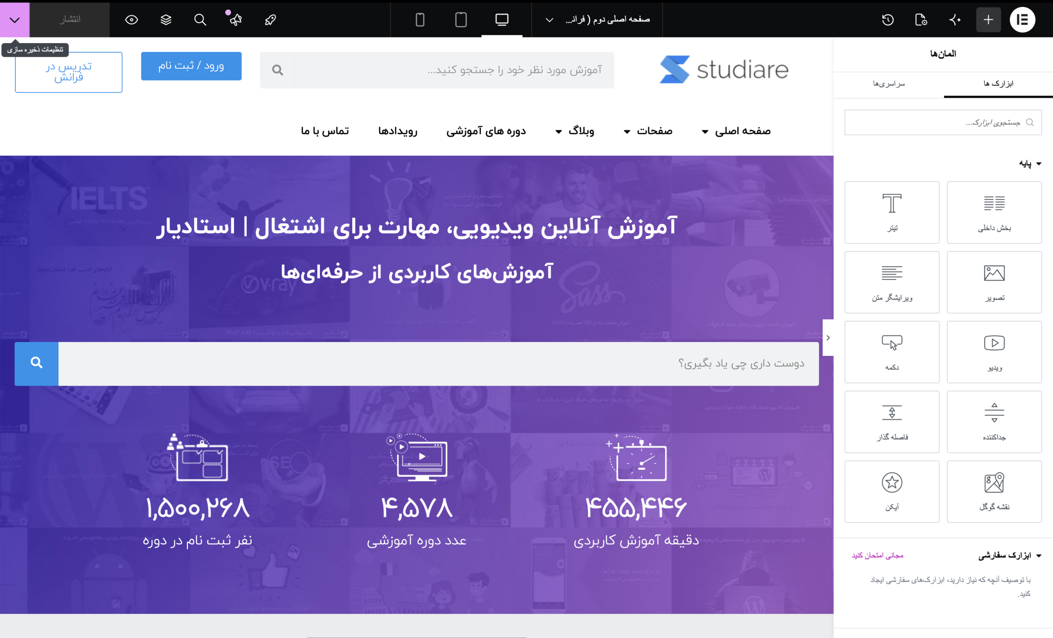Click دوره های آموزشی menu item
Viewport: 1053px width, 638px height.
pyautogui.click(x=486, y=131)
